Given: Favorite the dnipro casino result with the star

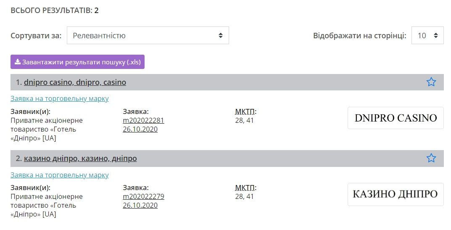Looking at the screenshot, I should [431, 82].
